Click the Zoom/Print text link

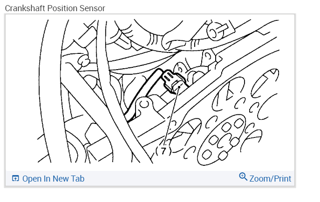click(270, 179)
